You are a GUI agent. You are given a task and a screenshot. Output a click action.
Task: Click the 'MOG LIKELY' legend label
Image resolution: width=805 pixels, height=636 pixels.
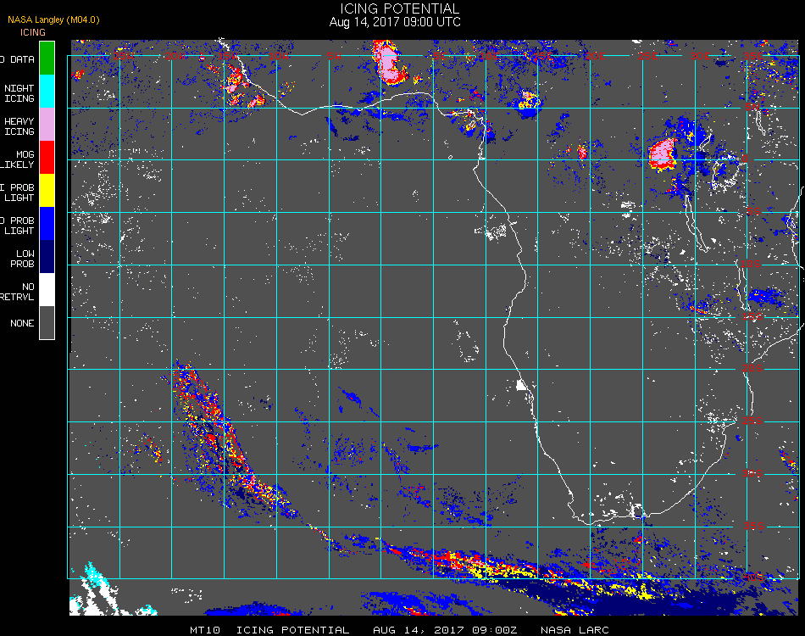click(x=18, y=159)
